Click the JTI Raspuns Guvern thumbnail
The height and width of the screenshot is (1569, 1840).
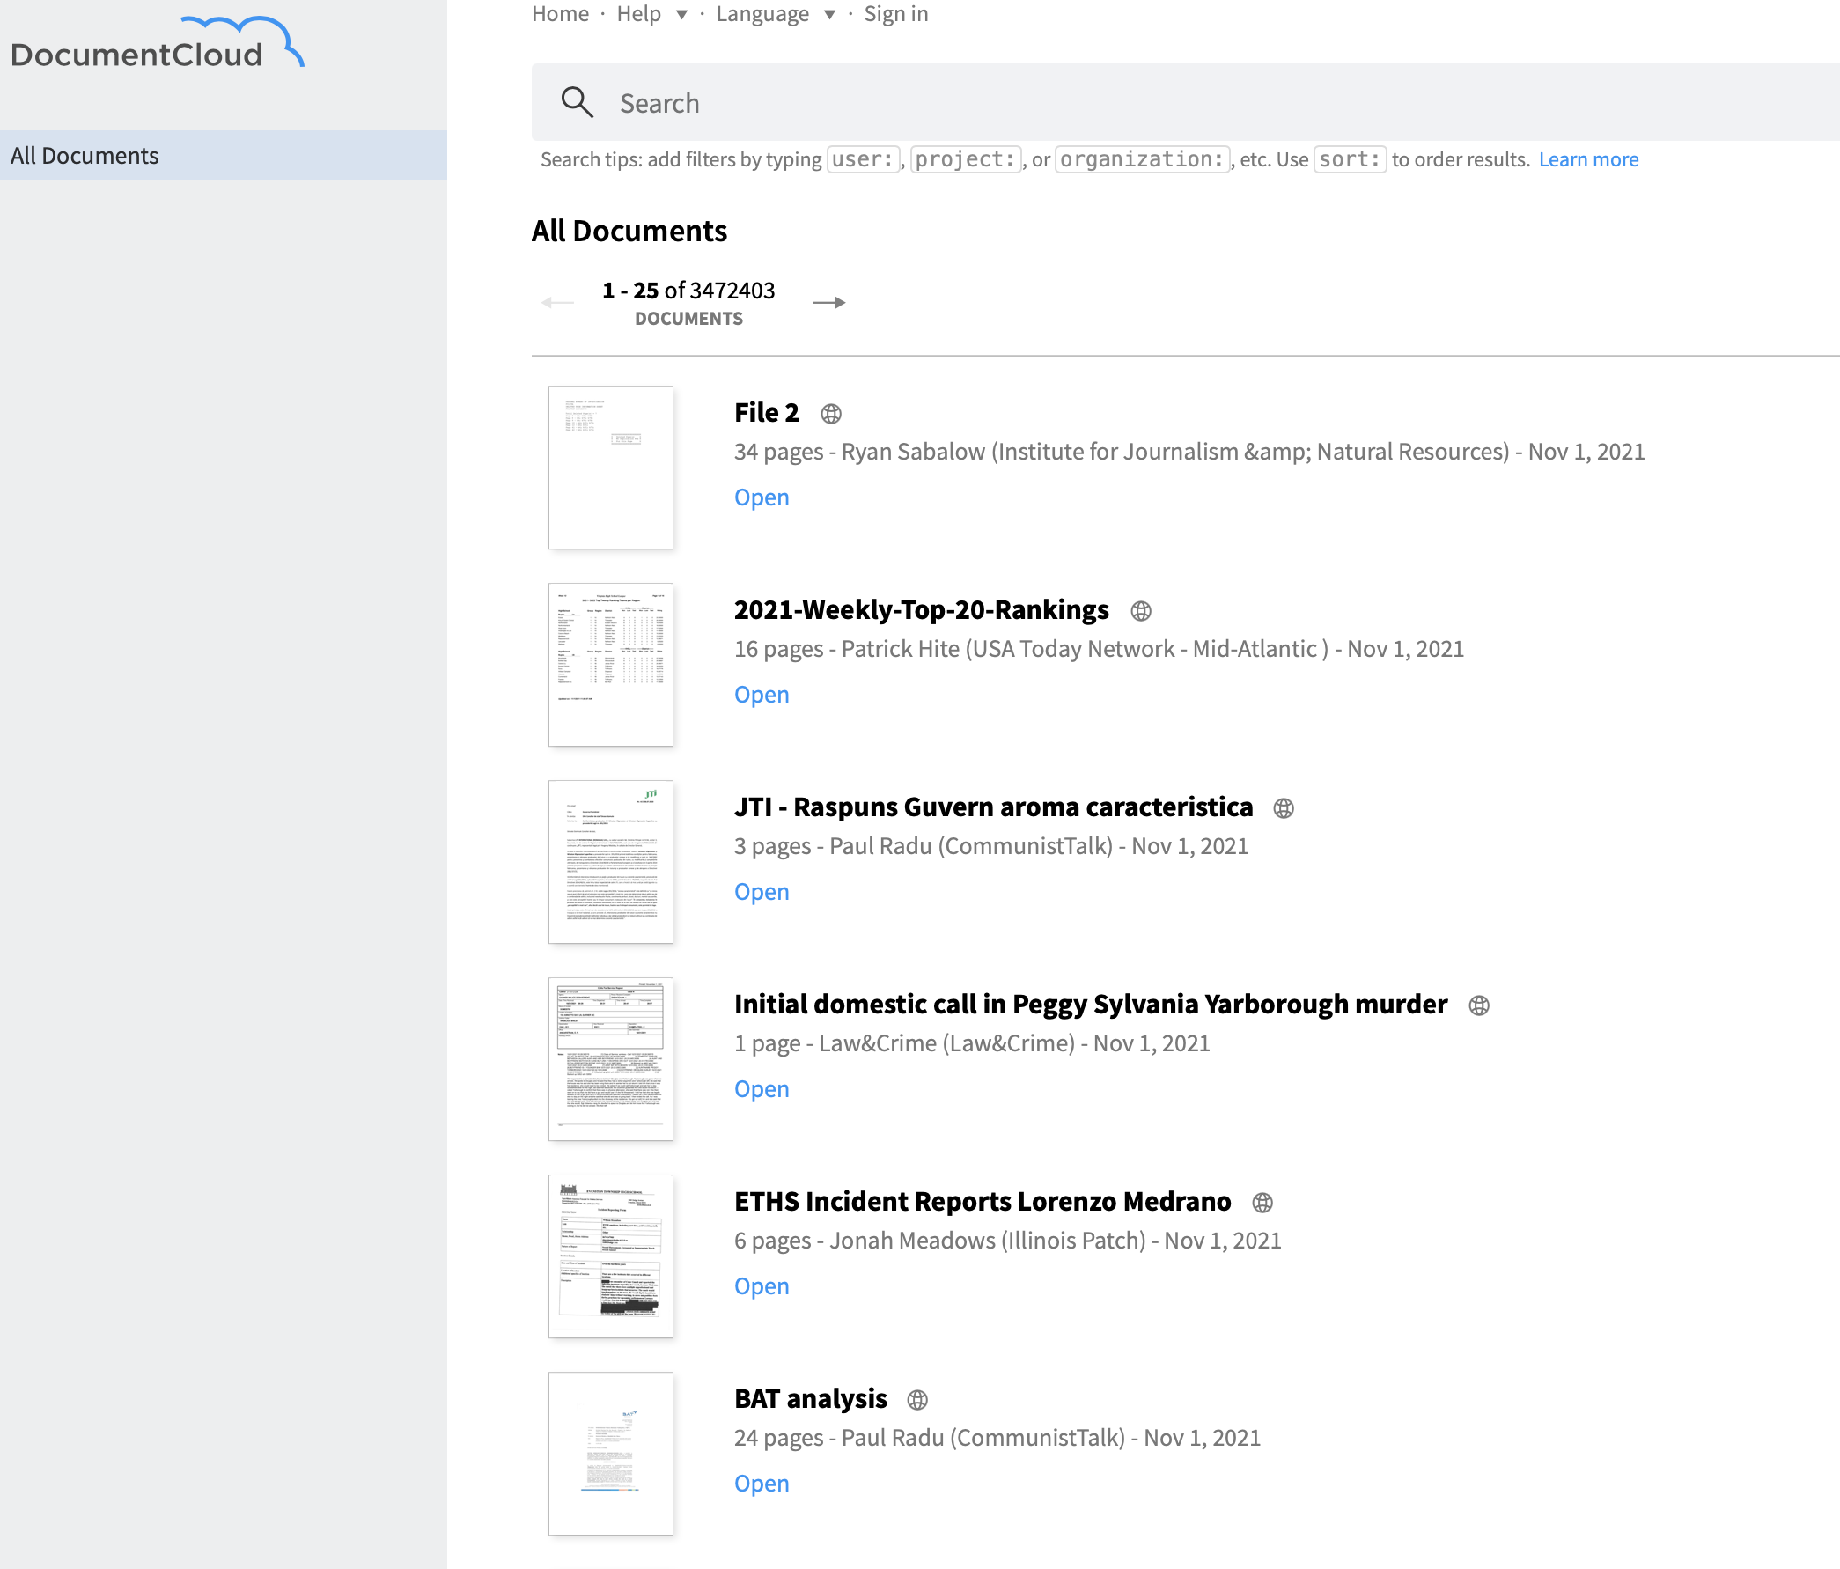tap(611, 861)
